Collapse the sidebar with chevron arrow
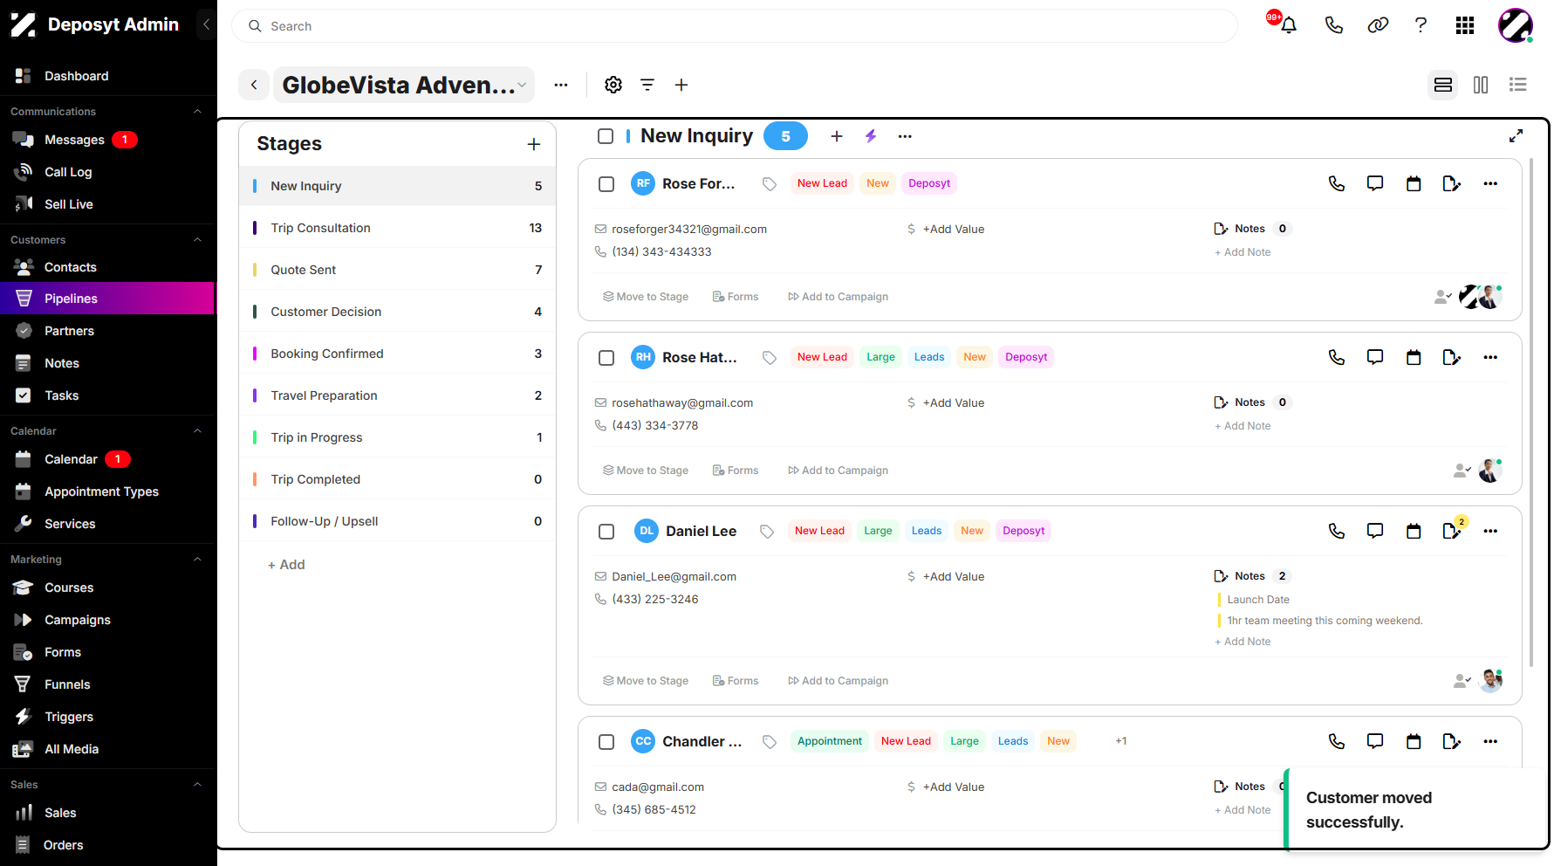 206,24
